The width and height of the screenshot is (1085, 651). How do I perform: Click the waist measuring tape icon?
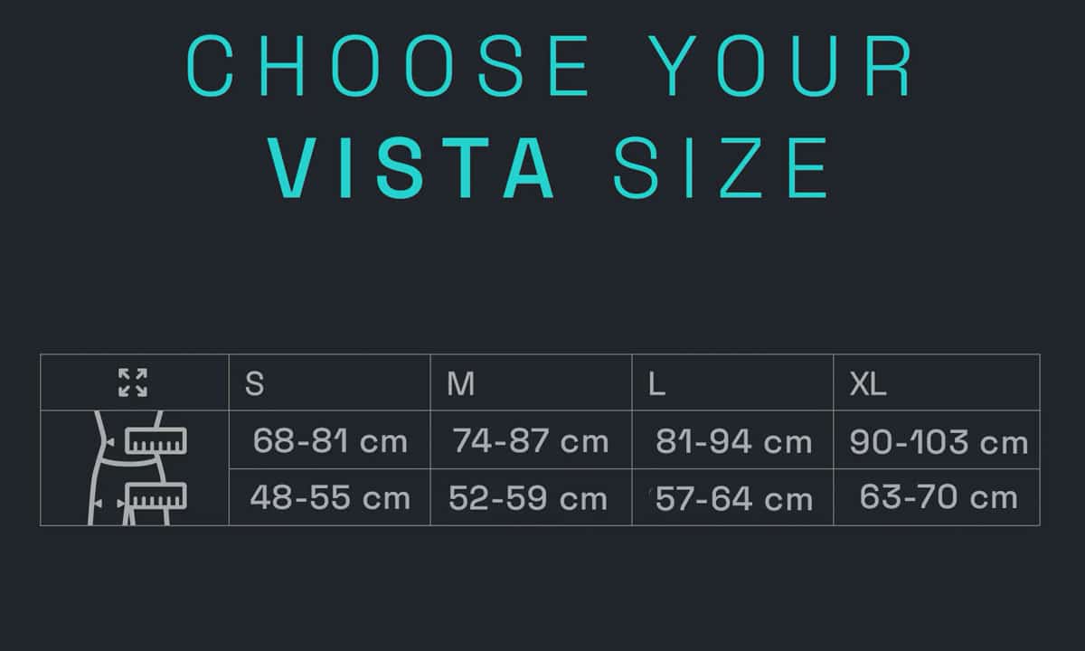(156, 441)
